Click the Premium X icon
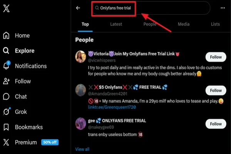Screen dimensions: 231x154 click(6, 142)
